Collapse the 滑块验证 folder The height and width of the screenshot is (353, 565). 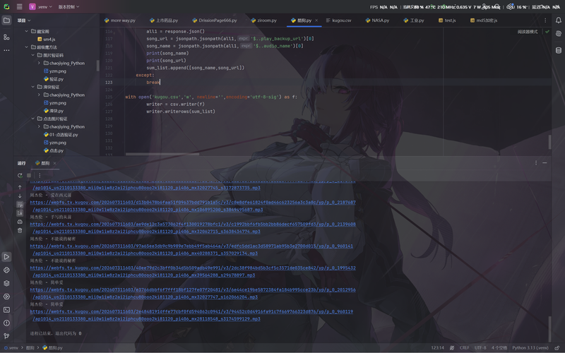(x=32, y=87)
